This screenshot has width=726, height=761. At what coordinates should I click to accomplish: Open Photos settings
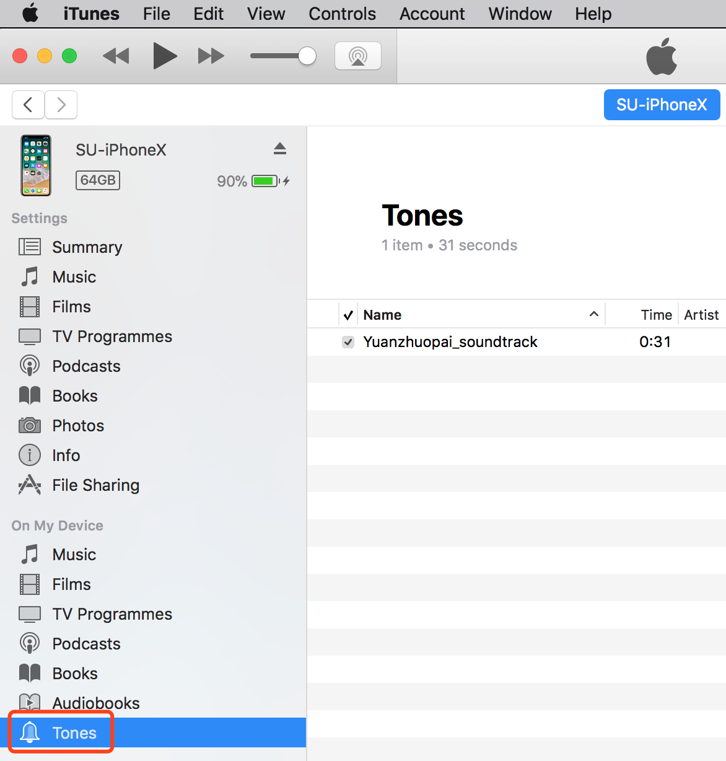point(153,426)
